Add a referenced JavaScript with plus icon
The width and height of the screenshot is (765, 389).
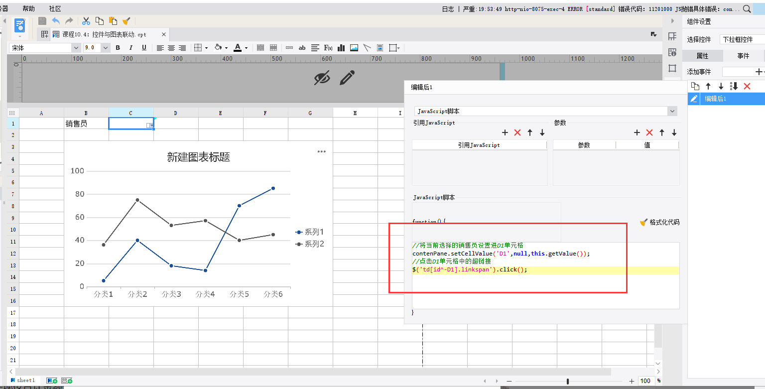click(505, 132)
